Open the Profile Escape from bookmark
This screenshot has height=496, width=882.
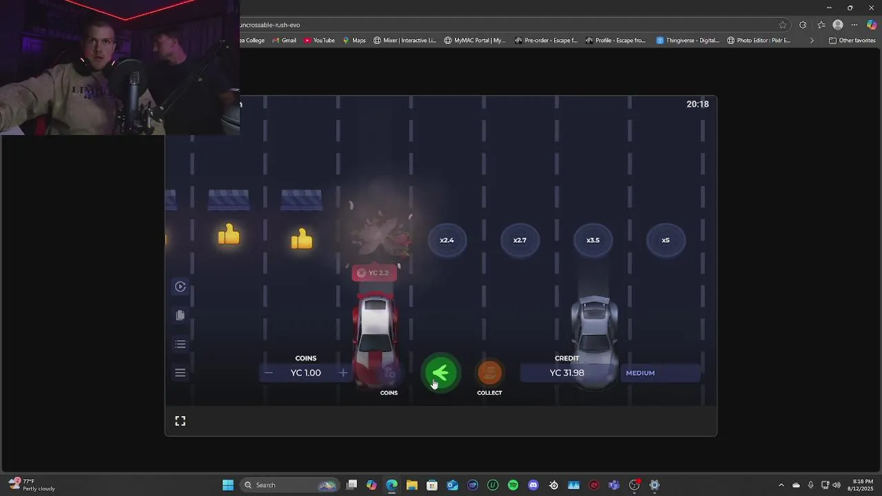[615, 41]
